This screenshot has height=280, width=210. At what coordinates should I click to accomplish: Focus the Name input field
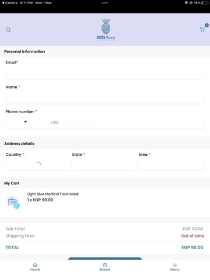pos(105,97)
